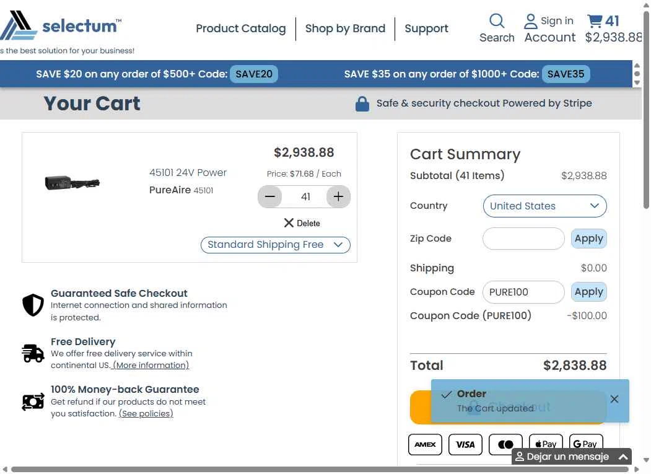Click the padlock secure checkout icon
Screen dimensions: 651x474
coord(362,104)
